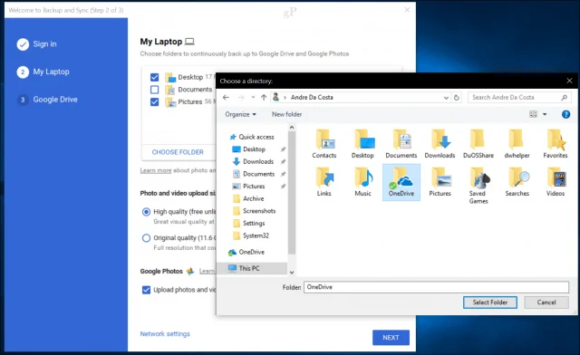580x355 pixels.
Task: Select the Saved Games folder
Action: point(478,186)
